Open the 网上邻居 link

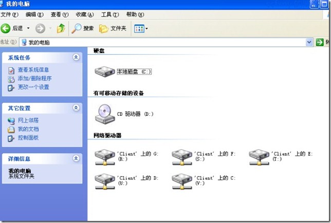[x=28, y=120]
